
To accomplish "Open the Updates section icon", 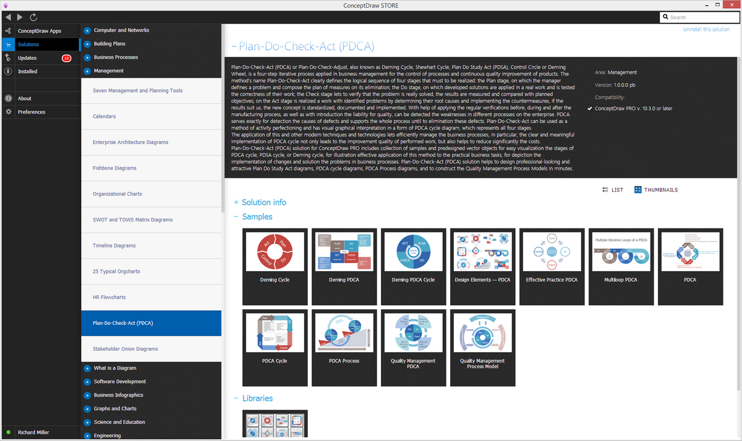I will [7, 58].
